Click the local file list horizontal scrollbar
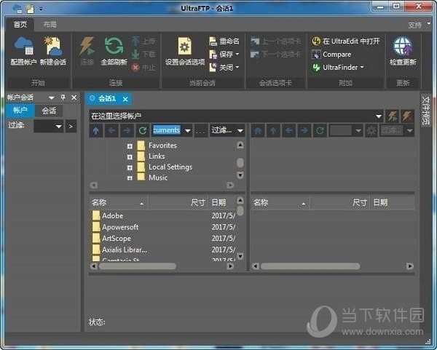 coord(138,266)
